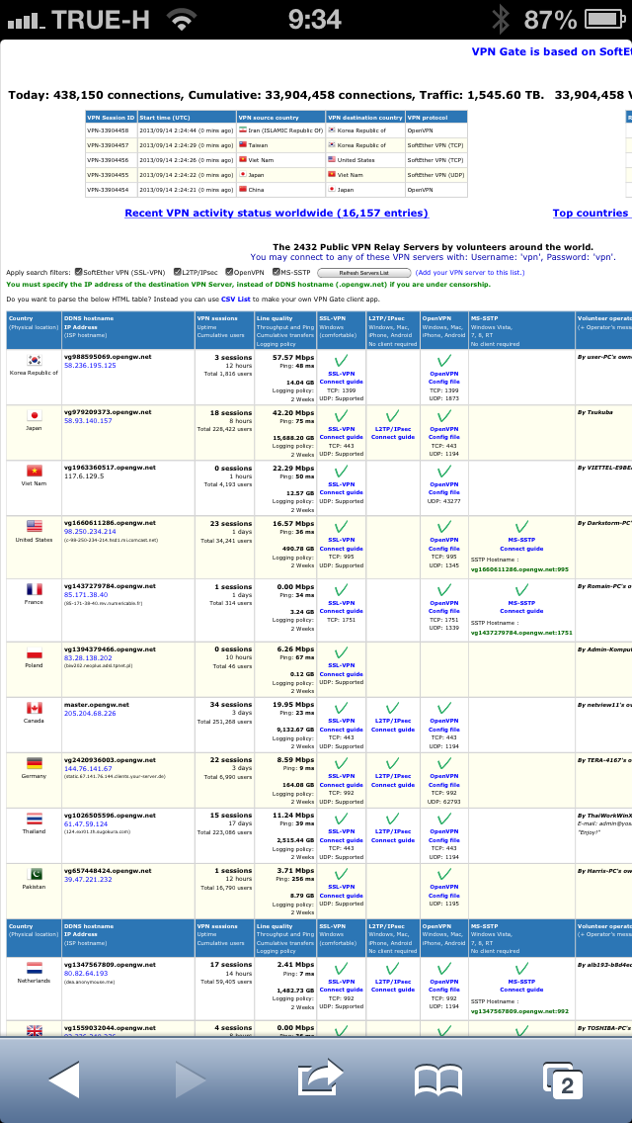Screen dimensions: 632x1123
Task: Open OpenVPN Config file for Japan server
Action: click(443, 433)
